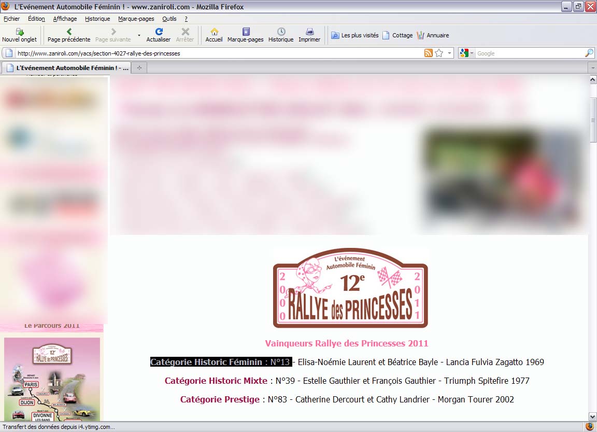This screenshot has height=432, width=597.
Task: Open the Le Parcours 2011 route map image
Action: coord(52,379)
